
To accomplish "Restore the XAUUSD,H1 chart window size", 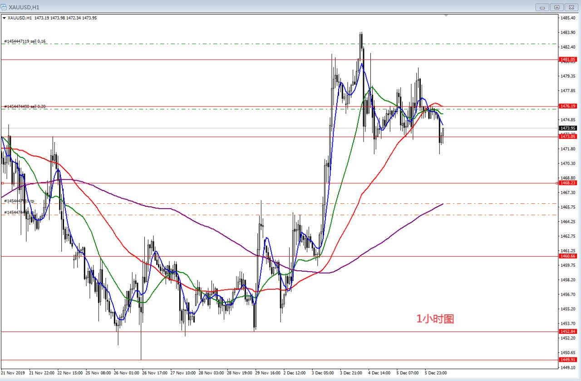I will (x=556, y=7).
